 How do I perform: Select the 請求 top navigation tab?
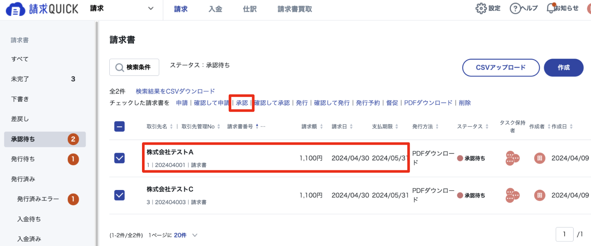pyautogui.click(x=181, y=9)
